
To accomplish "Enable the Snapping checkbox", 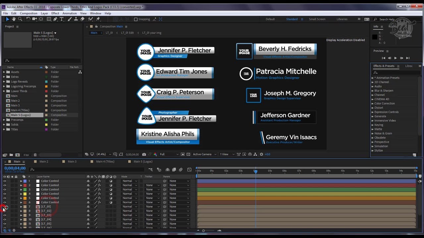I will (136, 20).
